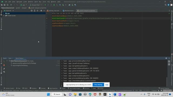This screenshot has height=97, width=173.
Task: Collapse all icon in Project panel header
Action: (38, 11)
